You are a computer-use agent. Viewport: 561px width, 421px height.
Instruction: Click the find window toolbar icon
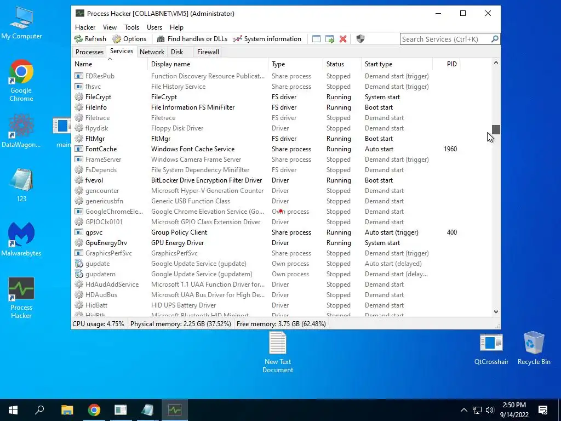tap(316, 39)
